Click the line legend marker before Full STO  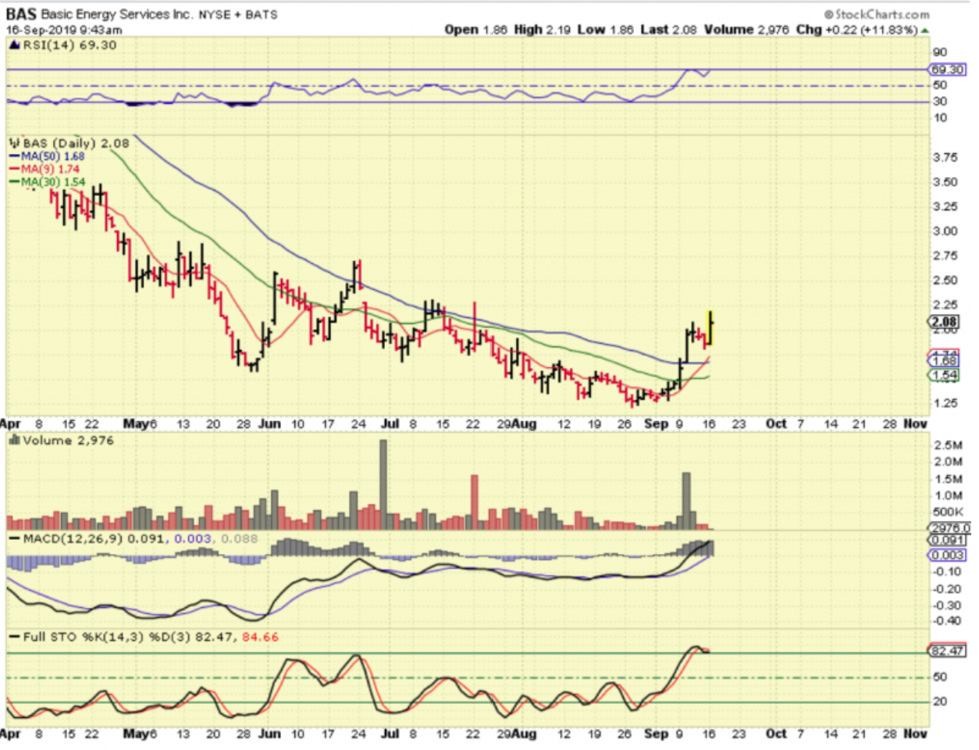pyautogui.click(x=14, y=637)
